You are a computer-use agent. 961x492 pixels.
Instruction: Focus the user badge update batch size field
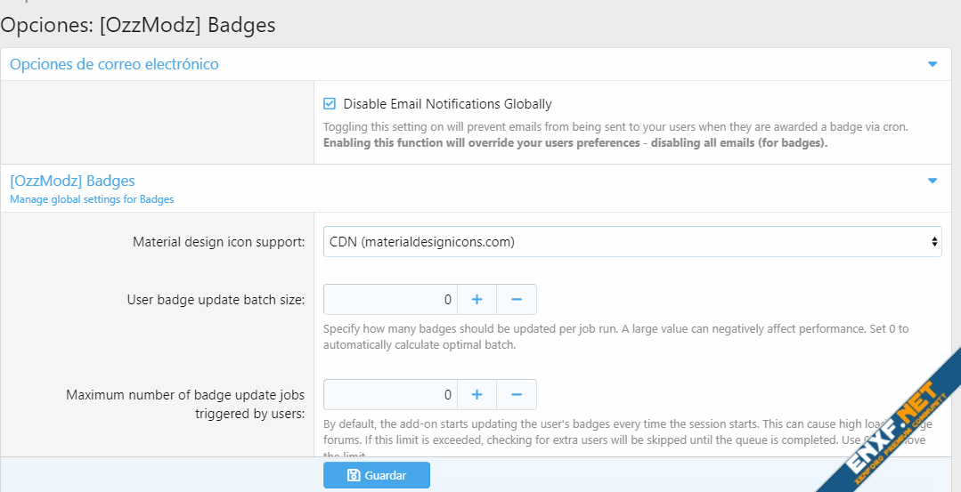[x=390, y=300]
